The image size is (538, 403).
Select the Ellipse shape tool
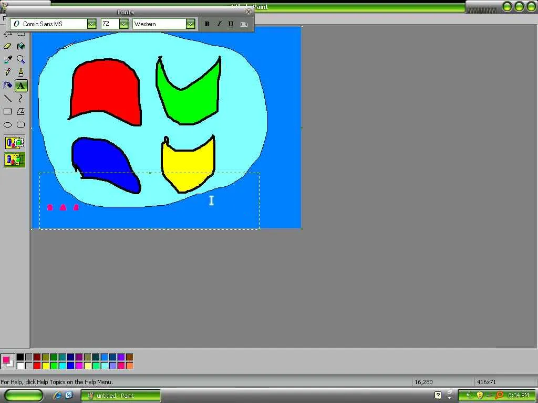click(x=7, y=125)
